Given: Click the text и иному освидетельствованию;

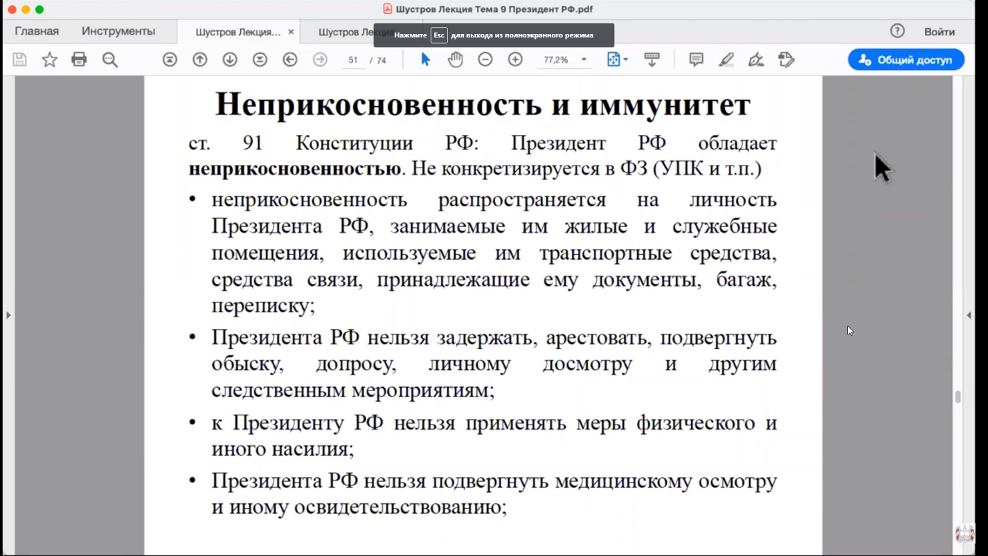Looking at the screenshot, I should pos(359,508).
